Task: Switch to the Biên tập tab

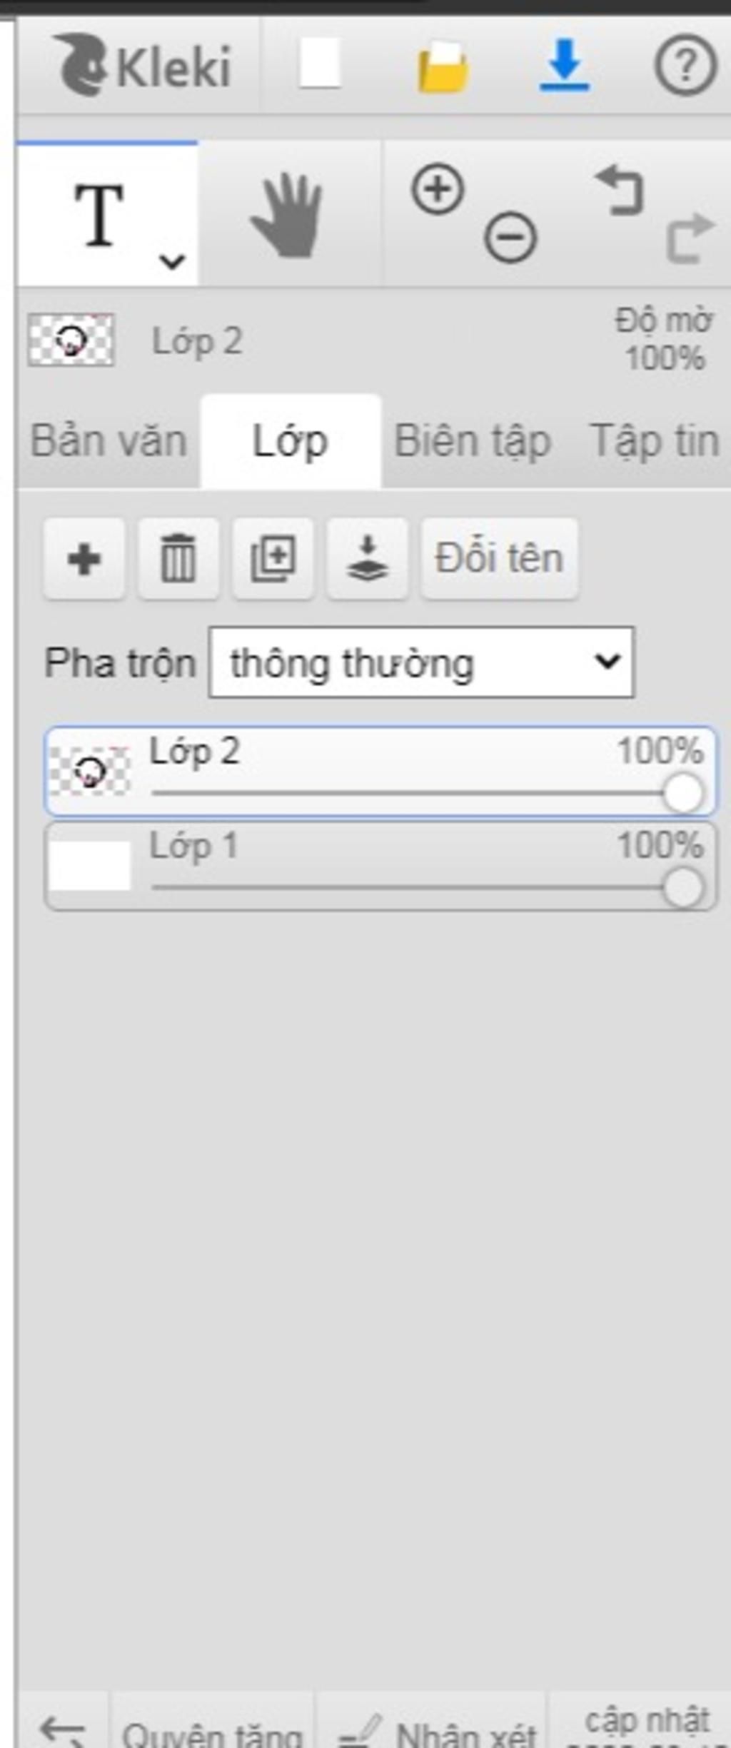Action: pos(473,441)
